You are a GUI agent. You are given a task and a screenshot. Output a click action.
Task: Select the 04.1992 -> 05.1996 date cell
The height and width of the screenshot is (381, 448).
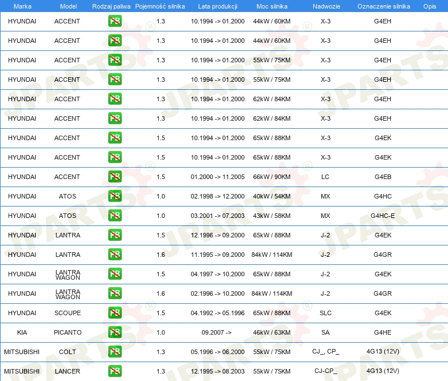218,313
